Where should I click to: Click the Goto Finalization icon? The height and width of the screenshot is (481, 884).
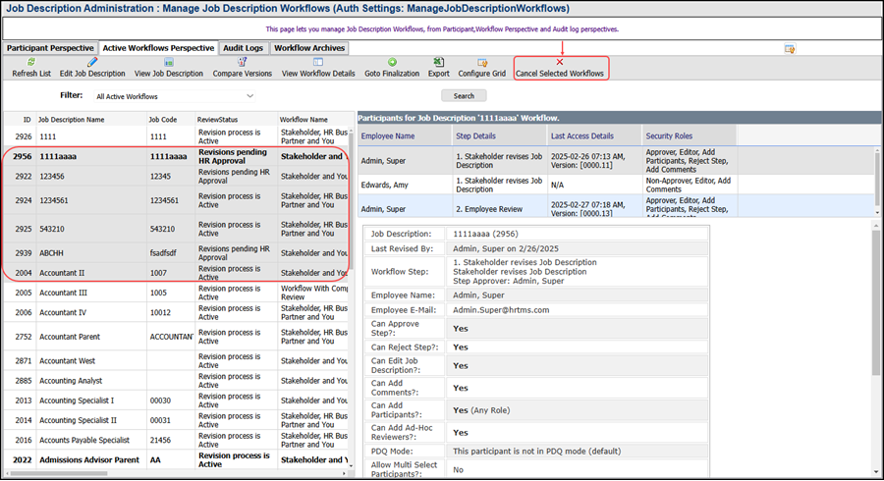392,62
